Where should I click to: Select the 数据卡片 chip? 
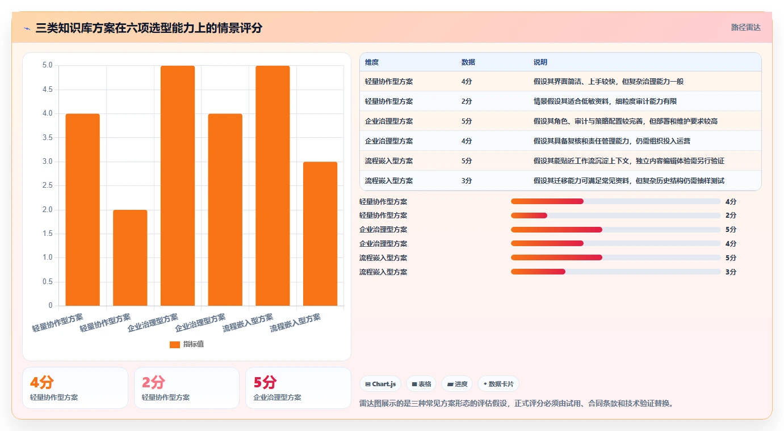point(498,384)
